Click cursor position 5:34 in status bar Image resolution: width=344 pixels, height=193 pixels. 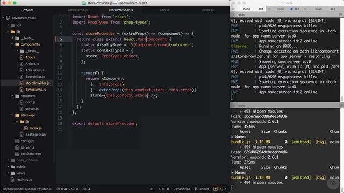(87, 189)
